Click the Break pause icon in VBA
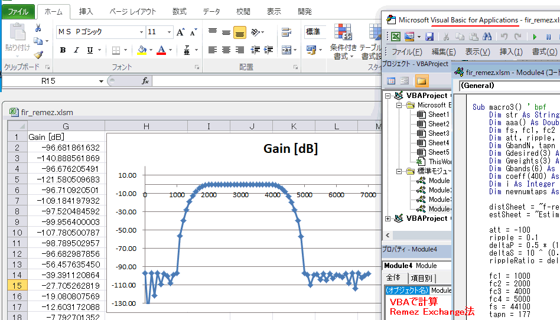 tap(549, 37)
